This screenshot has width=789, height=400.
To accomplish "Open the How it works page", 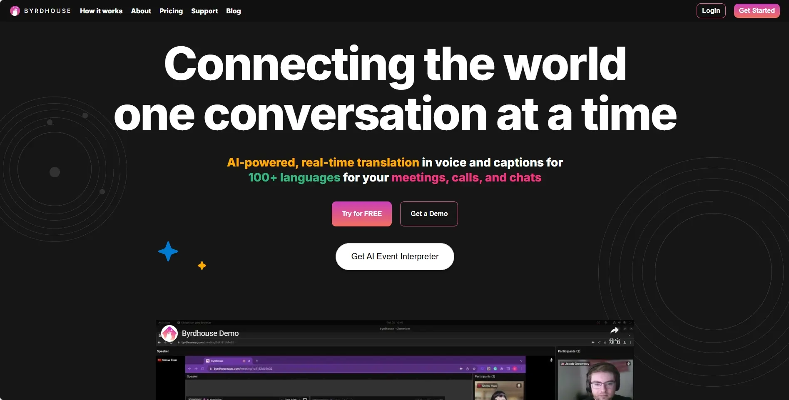I will pos(101,11).
